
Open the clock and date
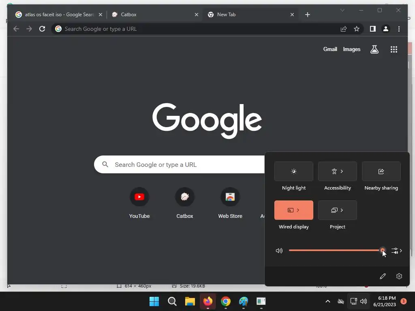click(x=385, y=301)
